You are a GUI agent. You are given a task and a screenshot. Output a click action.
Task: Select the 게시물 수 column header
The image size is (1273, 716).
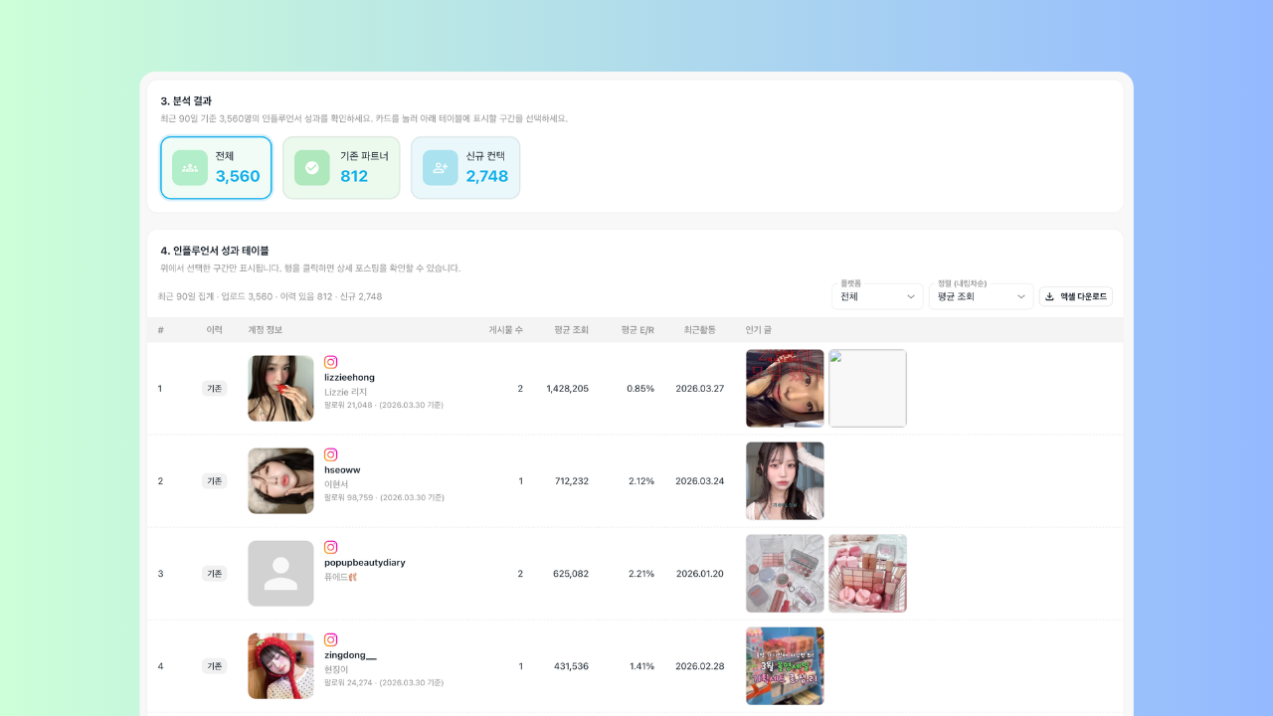click(505, 330)
